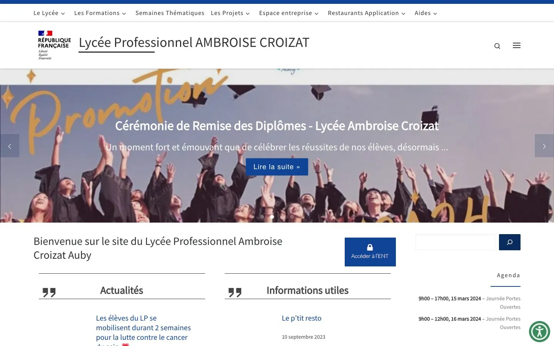554x346 pixels.
Task: Click the blue search submit button in sidebar
Action: (510, 242)
